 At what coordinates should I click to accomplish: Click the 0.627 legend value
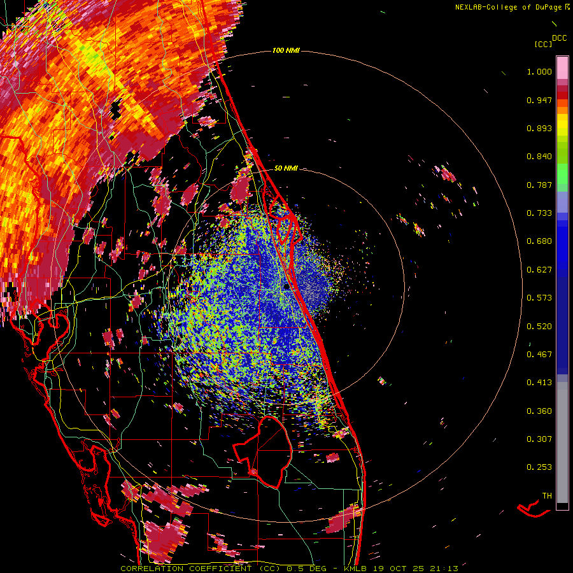point(539,270)
